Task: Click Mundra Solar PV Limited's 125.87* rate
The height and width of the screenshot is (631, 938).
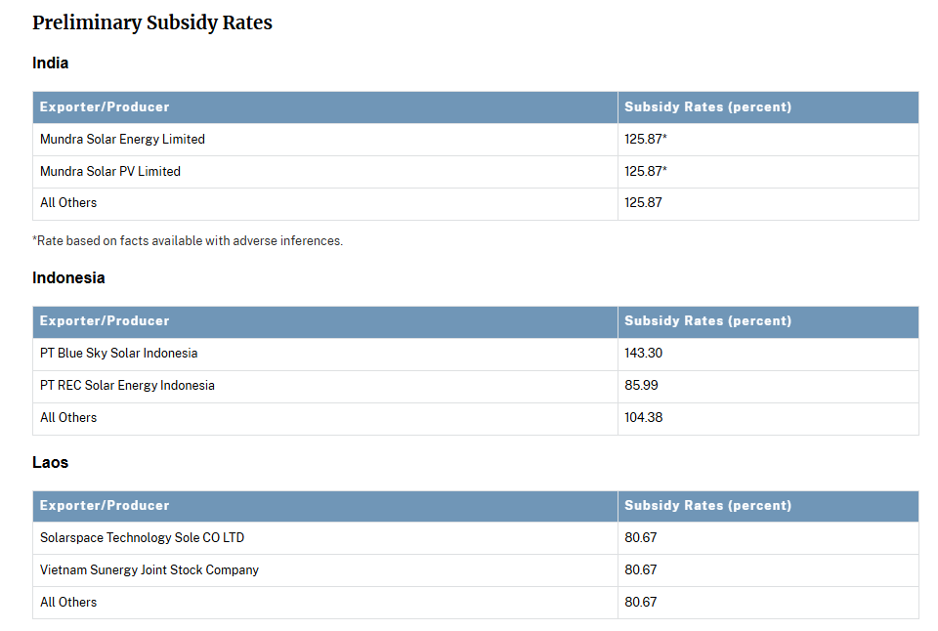Action: point(645,172)
